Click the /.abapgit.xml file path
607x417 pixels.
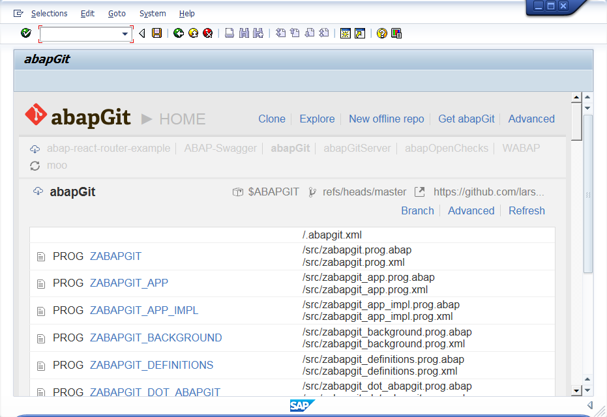point(332,235)
